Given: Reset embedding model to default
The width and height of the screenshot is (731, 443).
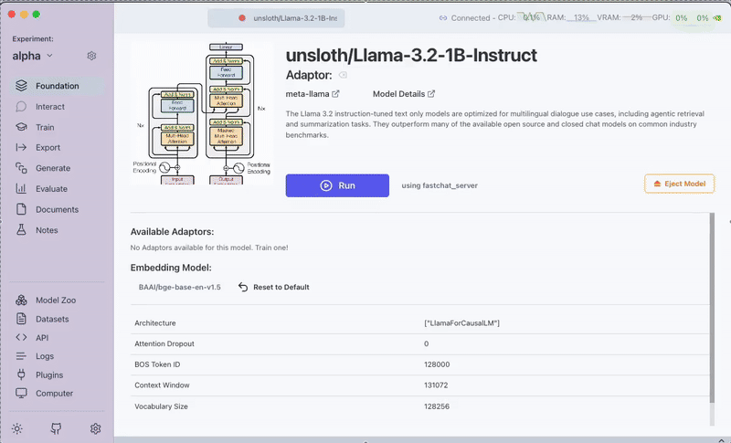Looking at the screenshot, I should click(273, 287).
